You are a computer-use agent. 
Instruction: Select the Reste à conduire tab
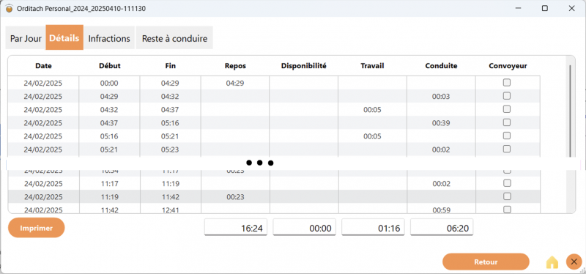pyautogui.click(x=174, y=38)
